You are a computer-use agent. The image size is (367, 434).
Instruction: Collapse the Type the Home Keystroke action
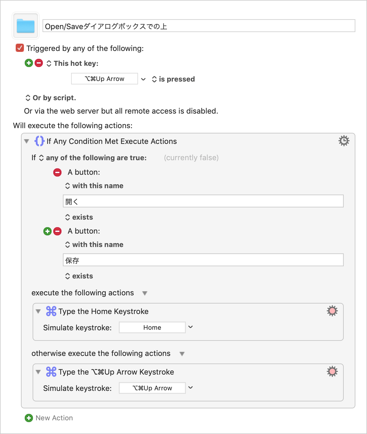tap(38, 311)
